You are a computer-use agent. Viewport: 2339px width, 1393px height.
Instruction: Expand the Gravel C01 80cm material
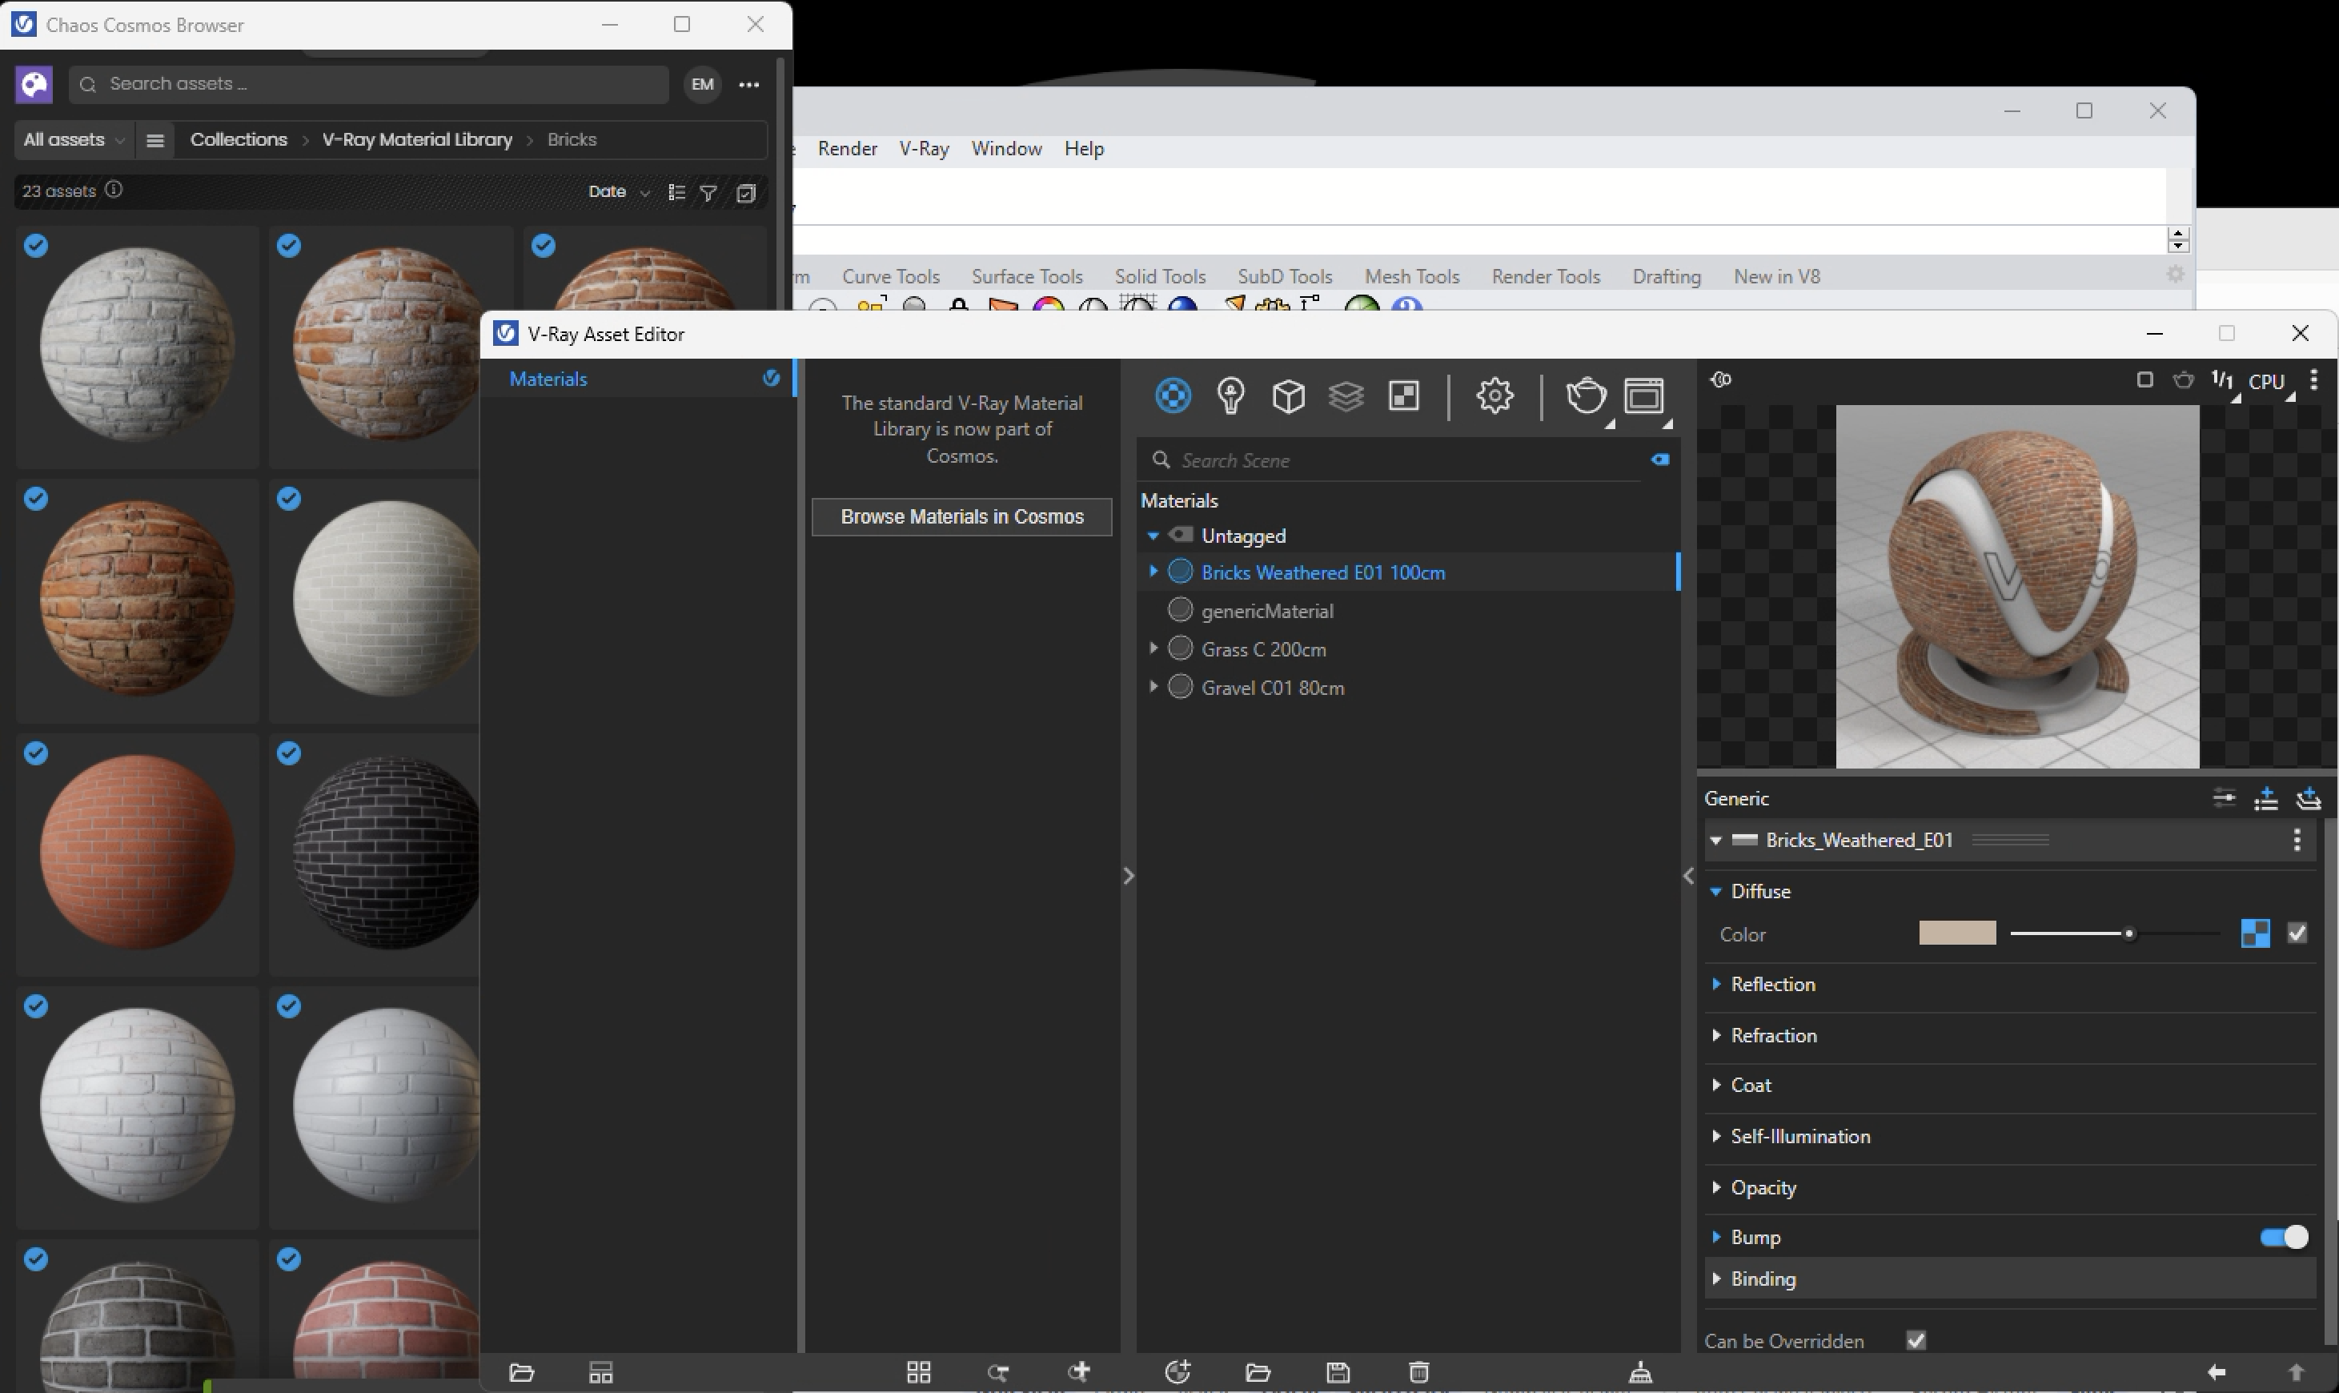coord(1153,686)
